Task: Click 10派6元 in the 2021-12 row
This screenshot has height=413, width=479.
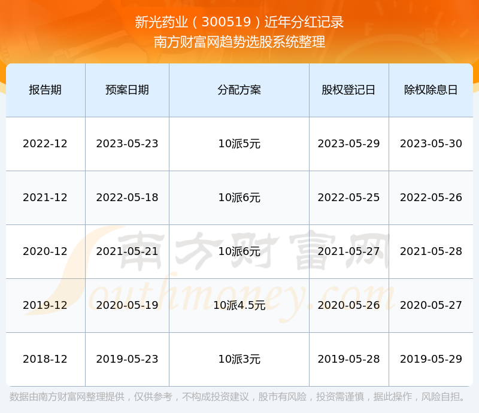Action: (x=239, y=198)
